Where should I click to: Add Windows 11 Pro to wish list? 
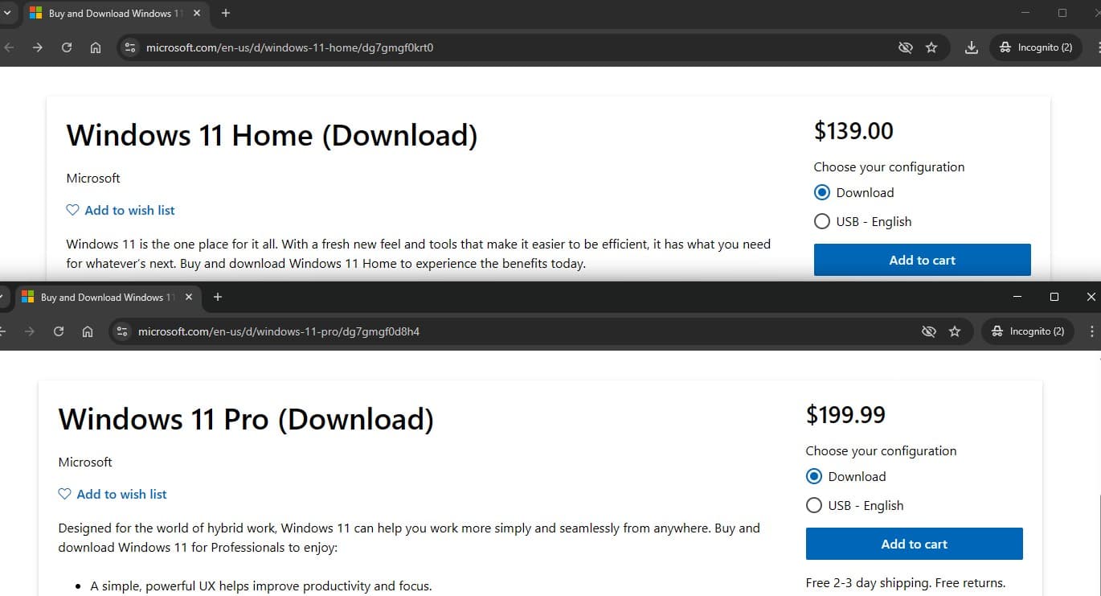tap(113, 495)
